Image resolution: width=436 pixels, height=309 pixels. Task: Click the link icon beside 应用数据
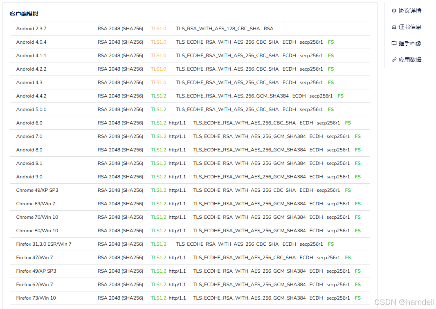tap(394, 60)
